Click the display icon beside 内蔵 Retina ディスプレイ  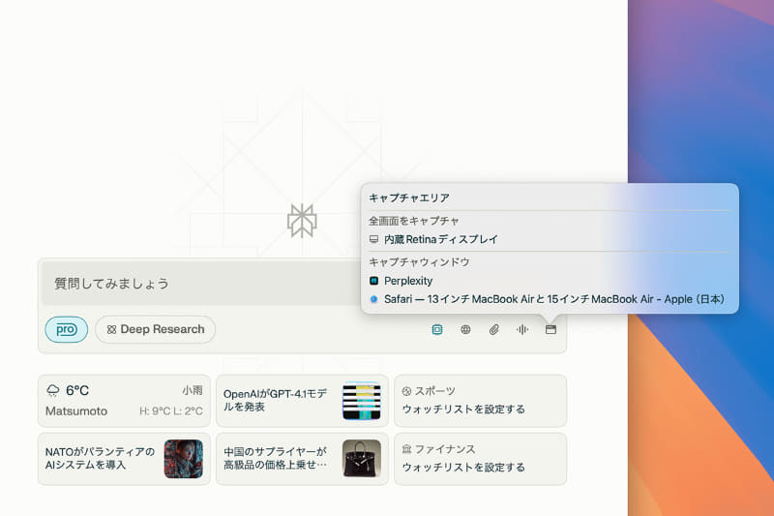373,239
